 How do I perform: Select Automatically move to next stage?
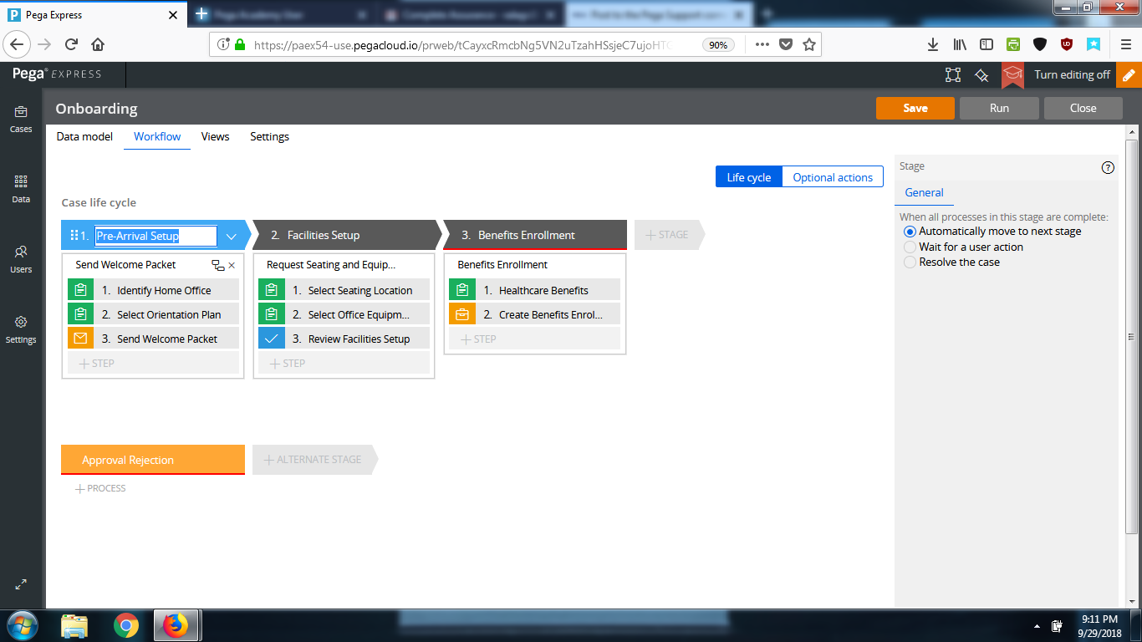pyautogui.click(x=910, y=232)
